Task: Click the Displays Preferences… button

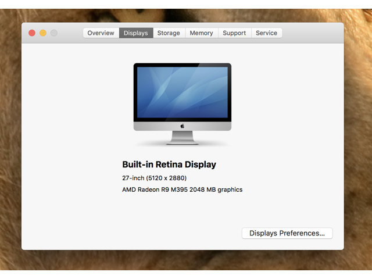Action: point(287,233)
